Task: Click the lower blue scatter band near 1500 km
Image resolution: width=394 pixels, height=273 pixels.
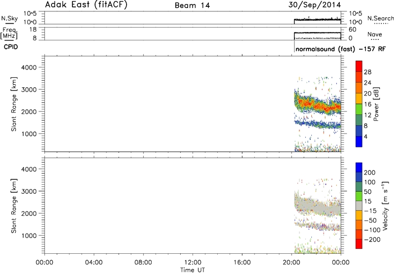Action: 318,124
